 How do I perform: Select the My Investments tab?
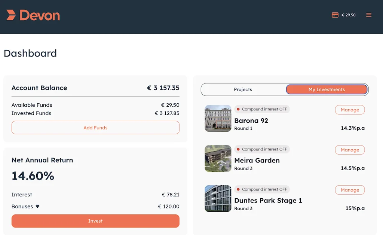[x=327, y=89]
